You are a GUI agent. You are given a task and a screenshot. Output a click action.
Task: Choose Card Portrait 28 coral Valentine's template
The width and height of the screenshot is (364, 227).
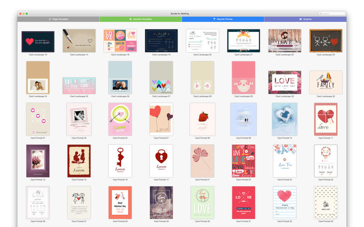coord(120,202)
